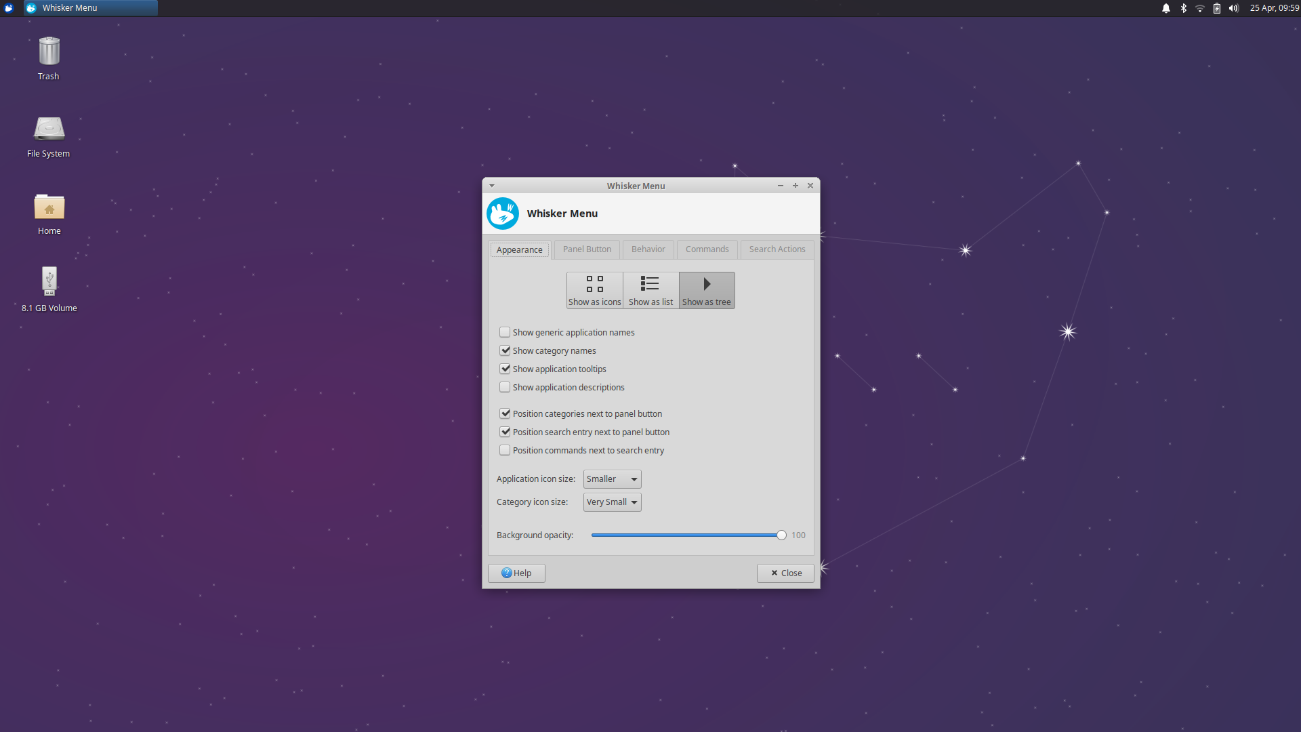The image size is (1301, 732).
Task: Maximize the Whisker Menu dialog
Action: [796, 186]
